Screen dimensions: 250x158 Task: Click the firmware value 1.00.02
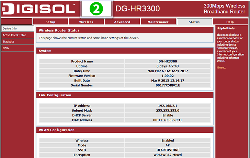coord(168,76)
